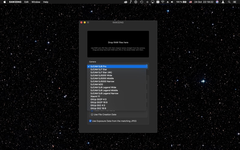Select GitUp Git2 16:9 camera

click(117, 108)
